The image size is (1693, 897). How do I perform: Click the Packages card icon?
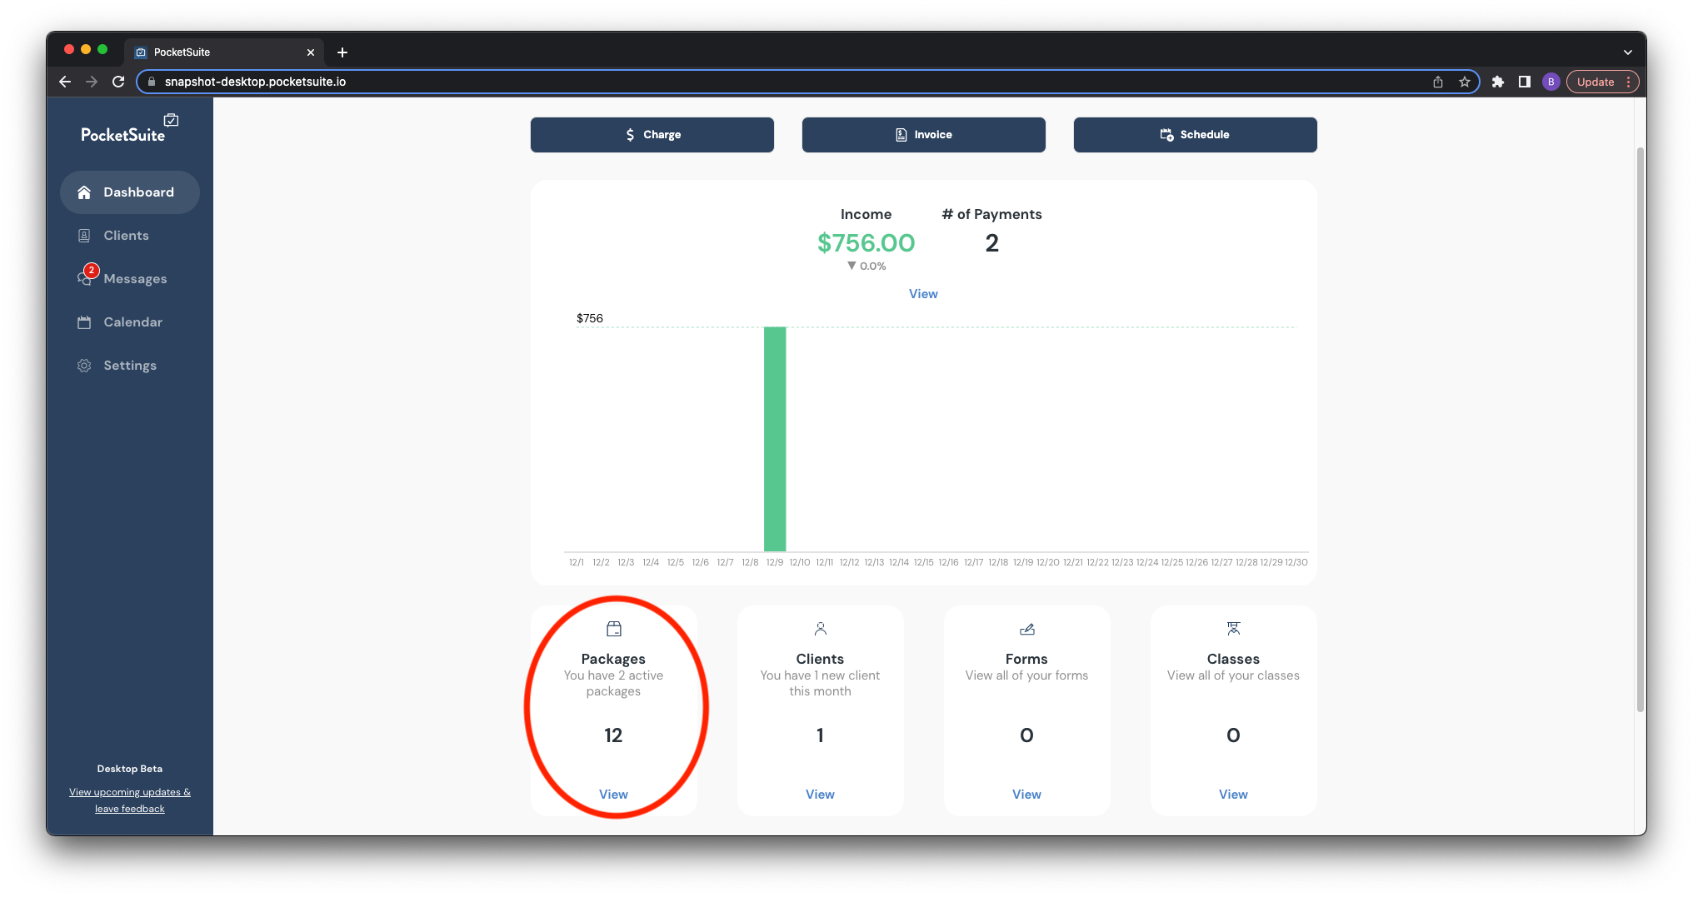tap(614, 629)
